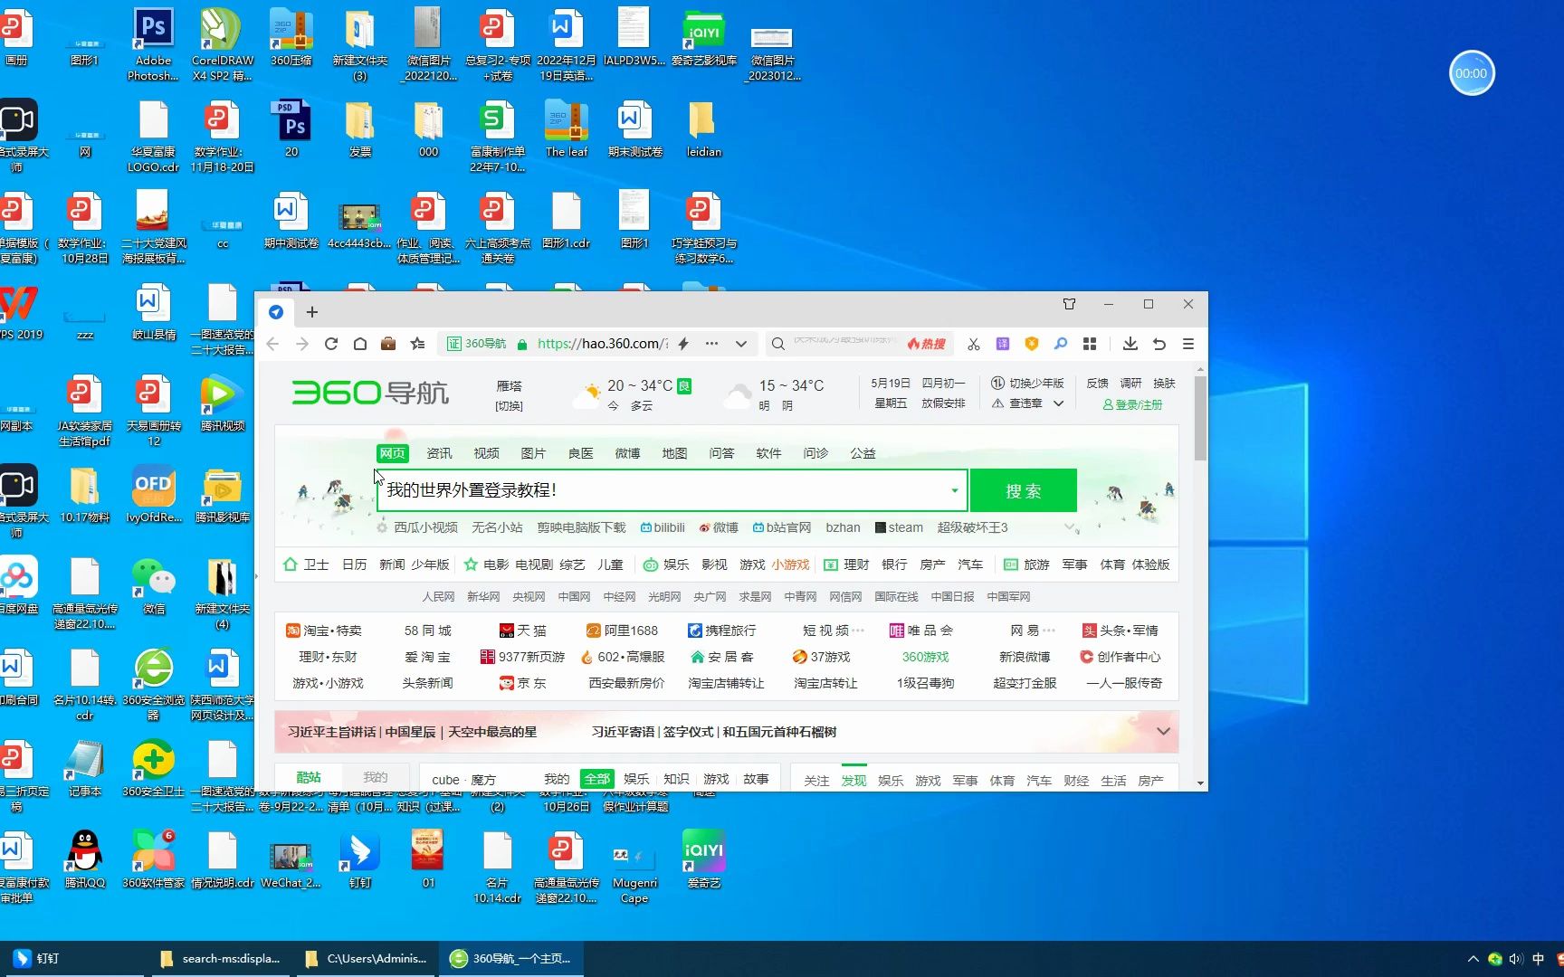Image resolution: width=1564 pixels, height=977 pixels.
Task: Open the bilibili hot link
Action: pos(663,527)
